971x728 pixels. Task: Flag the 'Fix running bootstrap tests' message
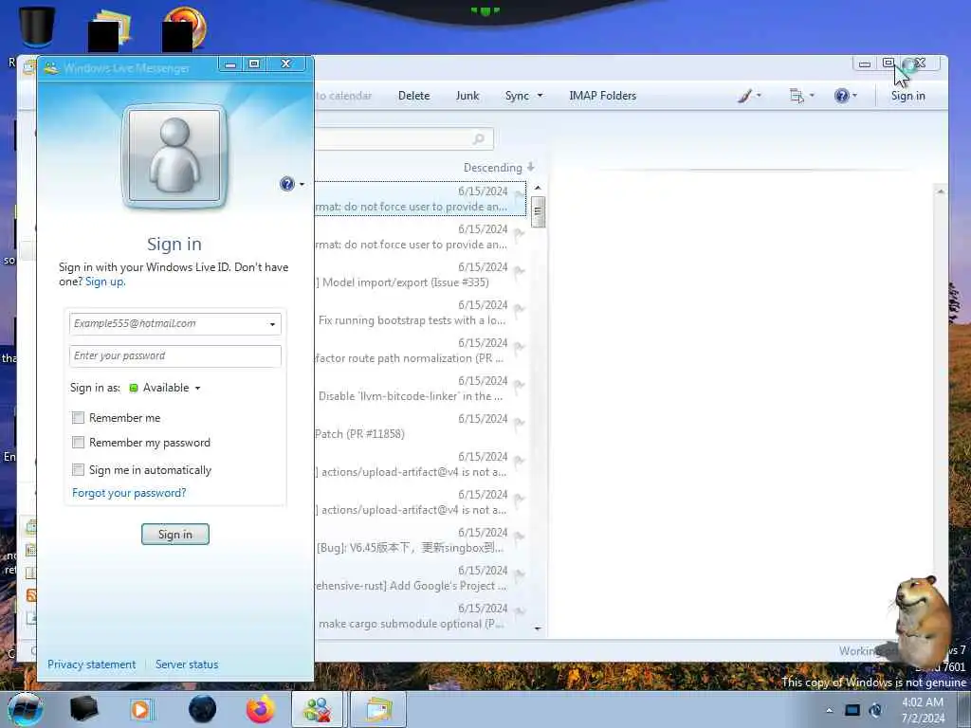pyautogui.click(x=519, y=310)
